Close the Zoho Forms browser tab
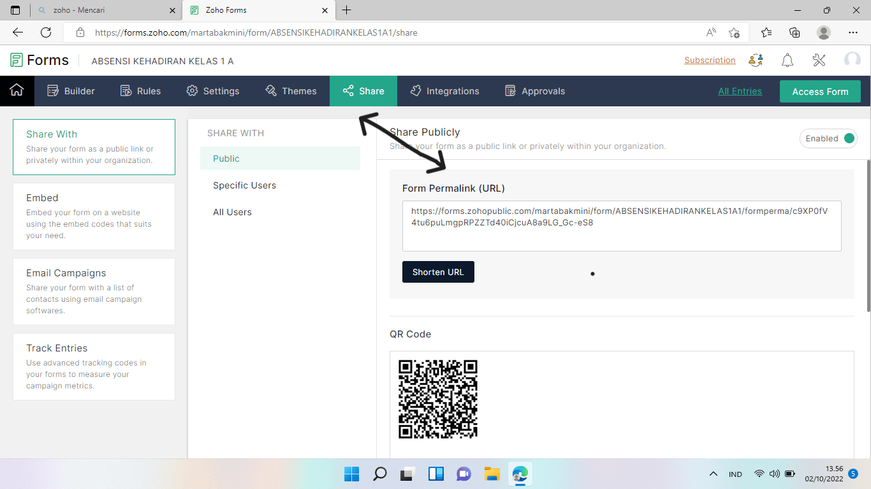The width and height of the screenshot is (871, 489). tap(325, 10)
